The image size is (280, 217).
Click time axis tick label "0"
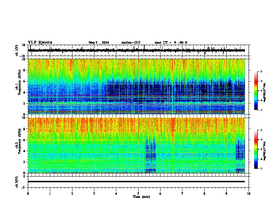pyautogui.click(x=28, y=194)
